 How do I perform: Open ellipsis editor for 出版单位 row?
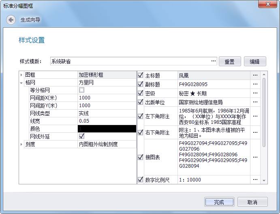(255, 102)
